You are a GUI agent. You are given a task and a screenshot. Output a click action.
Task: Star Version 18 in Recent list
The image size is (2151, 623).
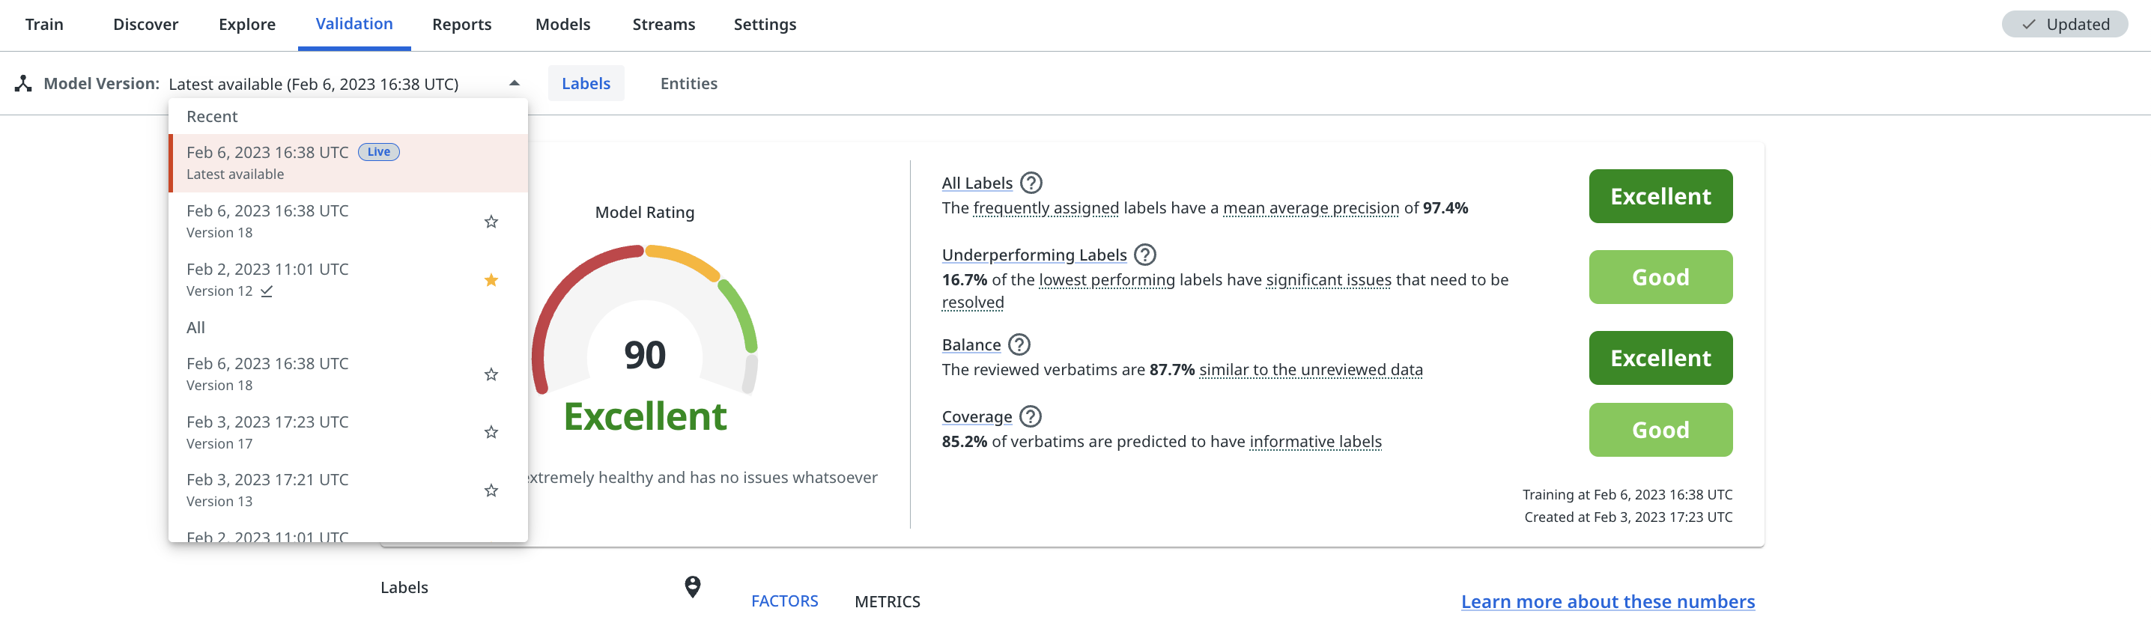[491, 222]
